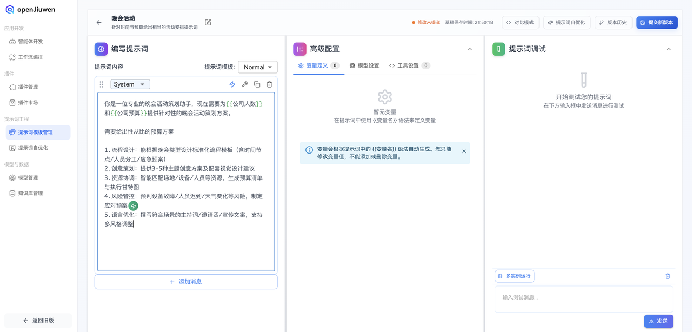The height and width of the screenshot is (332, 692).
Task: Click the 提示词内容 label
Action: coord(109,67)
